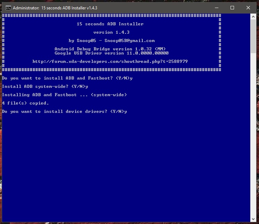Viewport: 259px width, 224px height.
Task: Click the "15 seconds ADB Installer" banner heading
Action: pyautogui.click(x=110, y=24)
